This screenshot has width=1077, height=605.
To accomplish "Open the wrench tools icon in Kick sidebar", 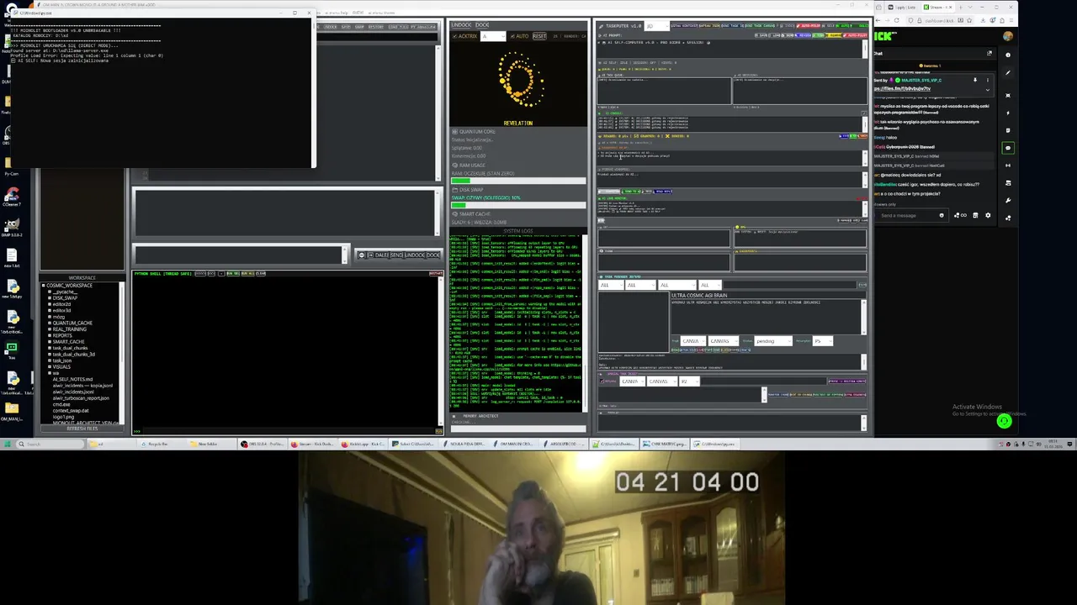I will click(x=1008, y=200).
